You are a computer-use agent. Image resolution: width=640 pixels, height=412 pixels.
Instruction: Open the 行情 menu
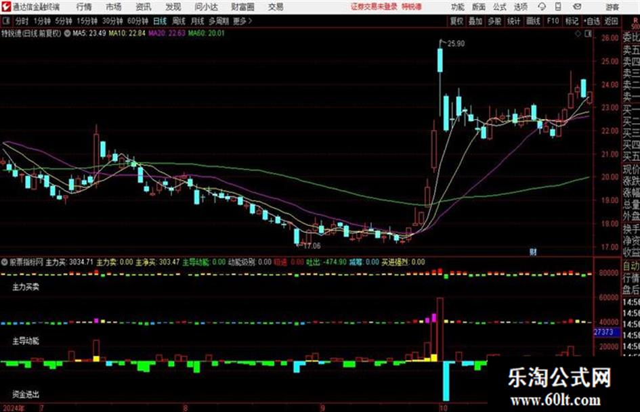pos(84,7)
